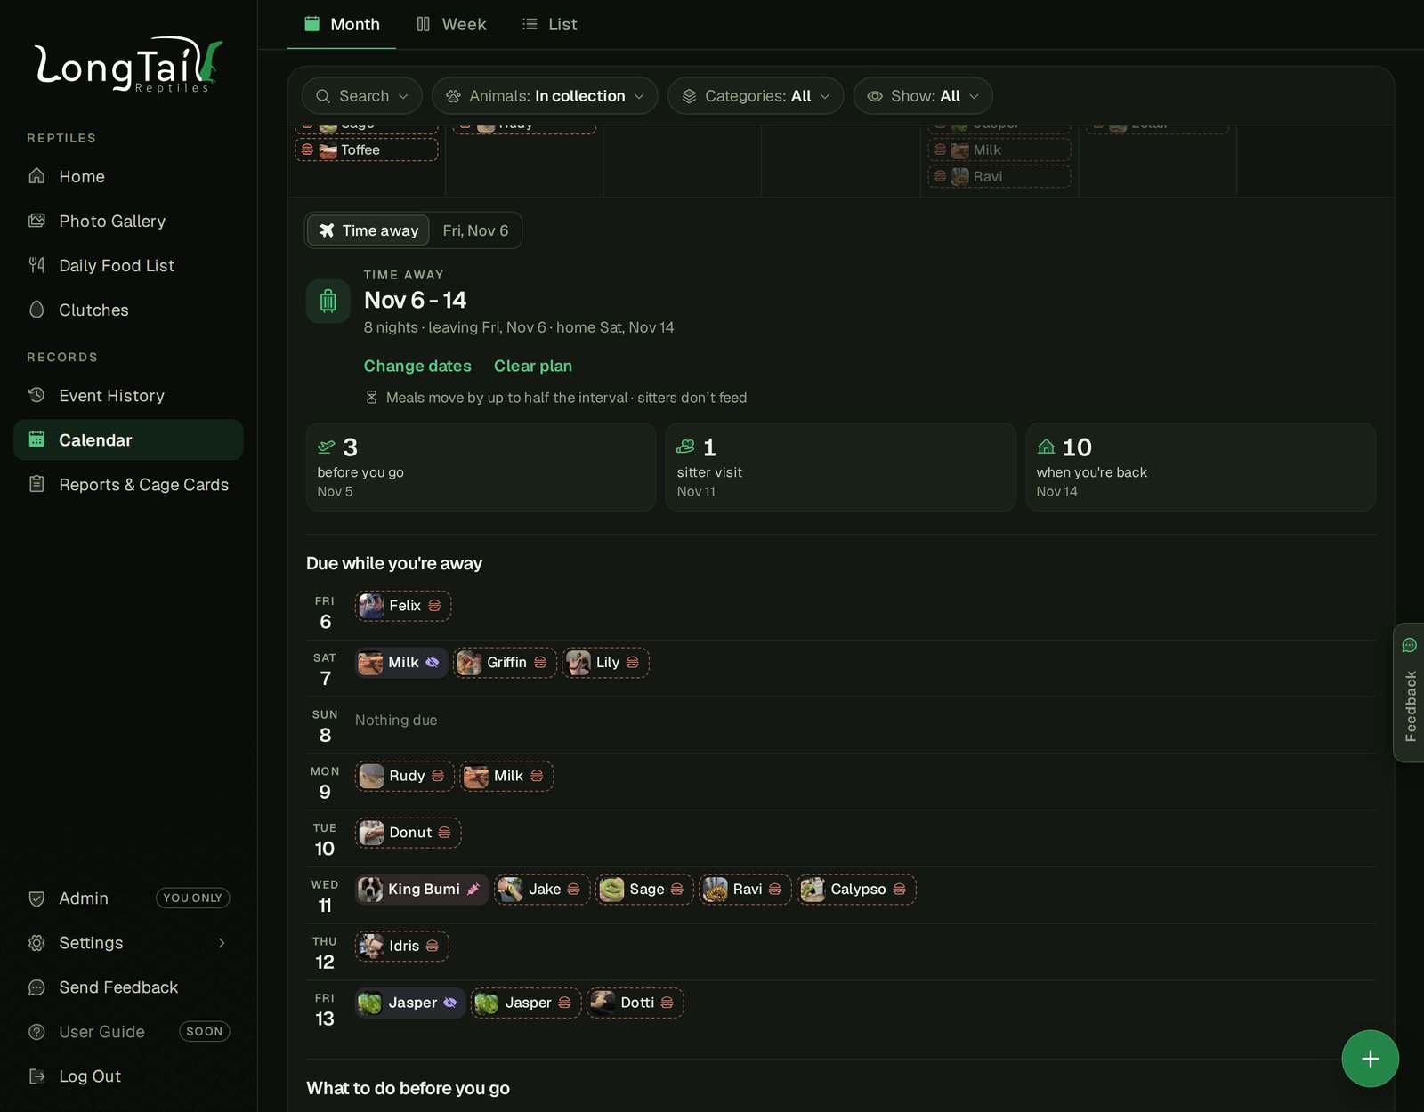View Event History records

[128, 395]
